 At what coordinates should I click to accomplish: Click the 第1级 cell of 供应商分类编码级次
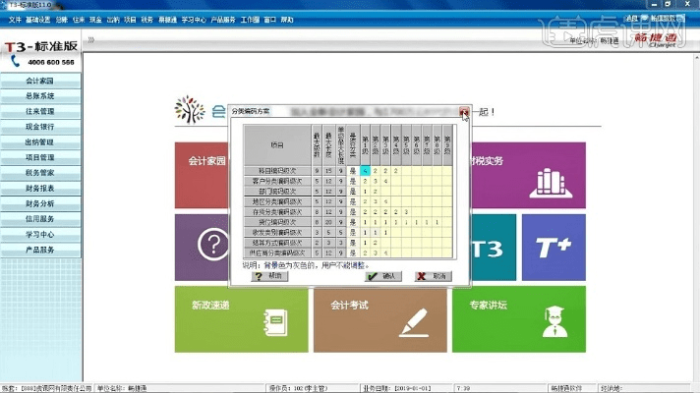[x=365, y=253]
